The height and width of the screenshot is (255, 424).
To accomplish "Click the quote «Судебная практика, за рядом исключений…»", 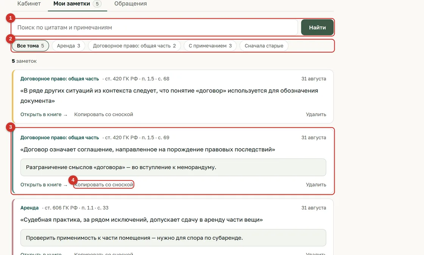I will point(142,219).
